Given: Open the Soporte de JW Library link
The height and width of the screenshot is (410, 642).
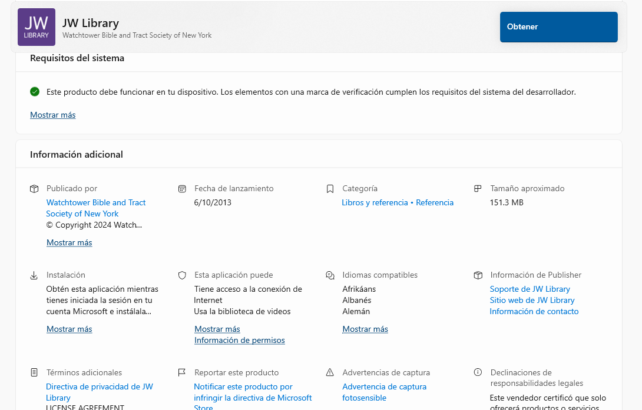Looking at the screenshot, I should (530, 289).
